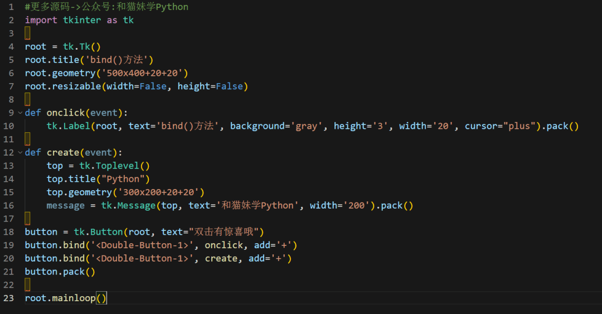Click 'create' argument in the button.bind call
Screen dimensions: 602x314
click(221, 258)
